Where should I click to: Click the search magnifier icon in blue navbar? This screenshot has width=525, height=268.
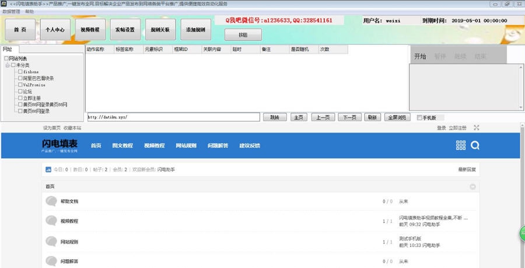click(475, 145)
